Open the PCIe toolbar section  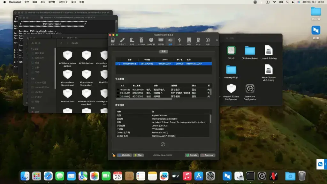198,41
